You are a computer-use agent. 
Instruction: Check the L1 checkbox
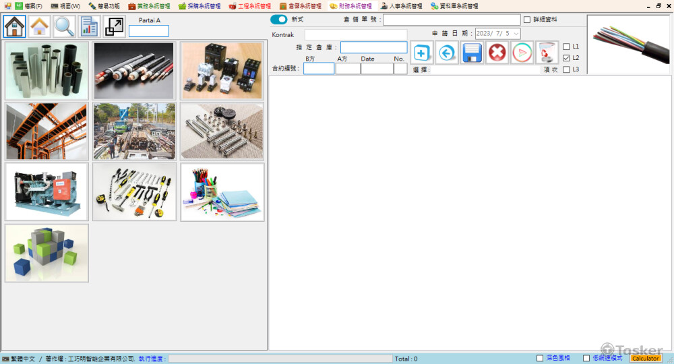[x=566, y=47]
